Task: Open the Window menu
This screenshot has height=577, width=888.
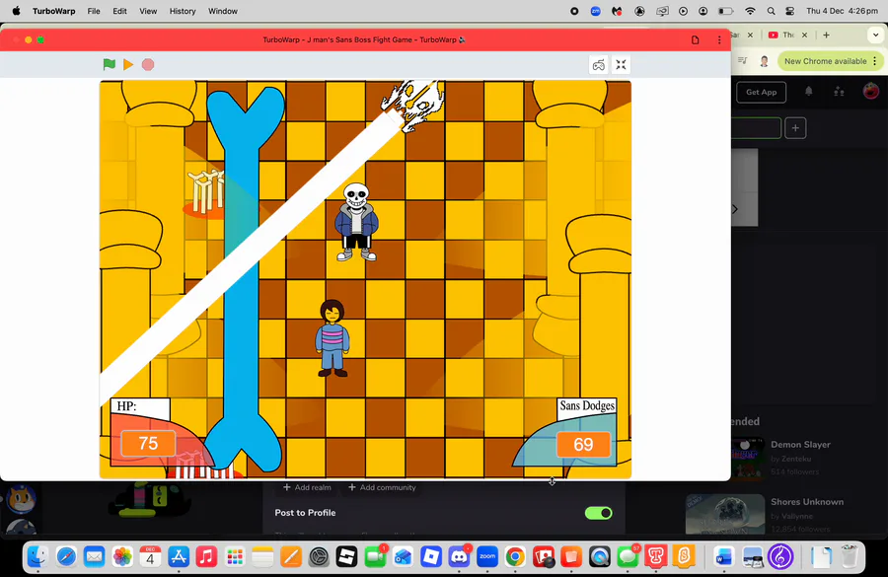Action: (x=223, y=11)
